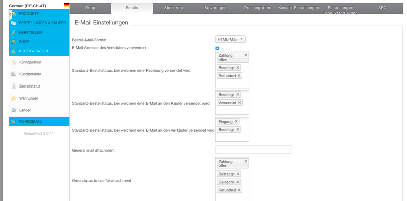Remove Gelöscht from attachment status list
The height and width of the screenshot is (201, 407).
pos(237,182)
